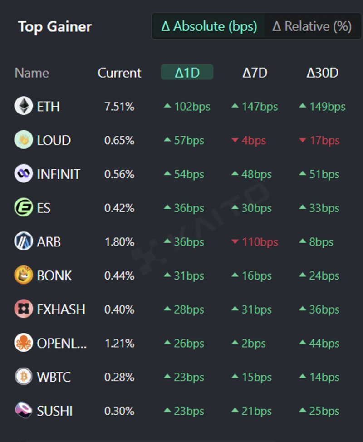Switch to Δ Relative (%) view

(x=312, y=26)
